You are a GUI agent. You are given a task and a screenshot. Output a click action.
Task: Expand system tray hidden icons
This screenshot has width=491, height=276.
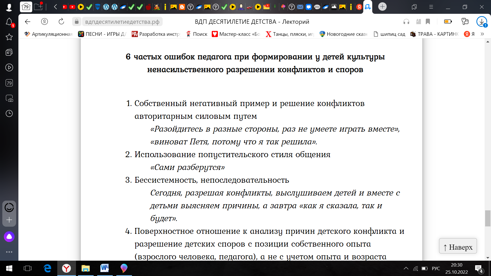(406, 268)
